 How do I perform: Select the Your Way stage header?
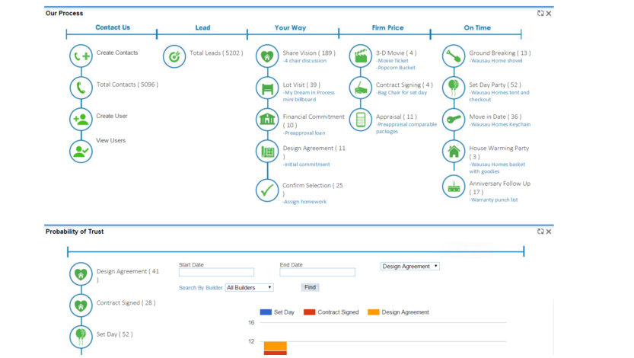(x=290, y=27)
